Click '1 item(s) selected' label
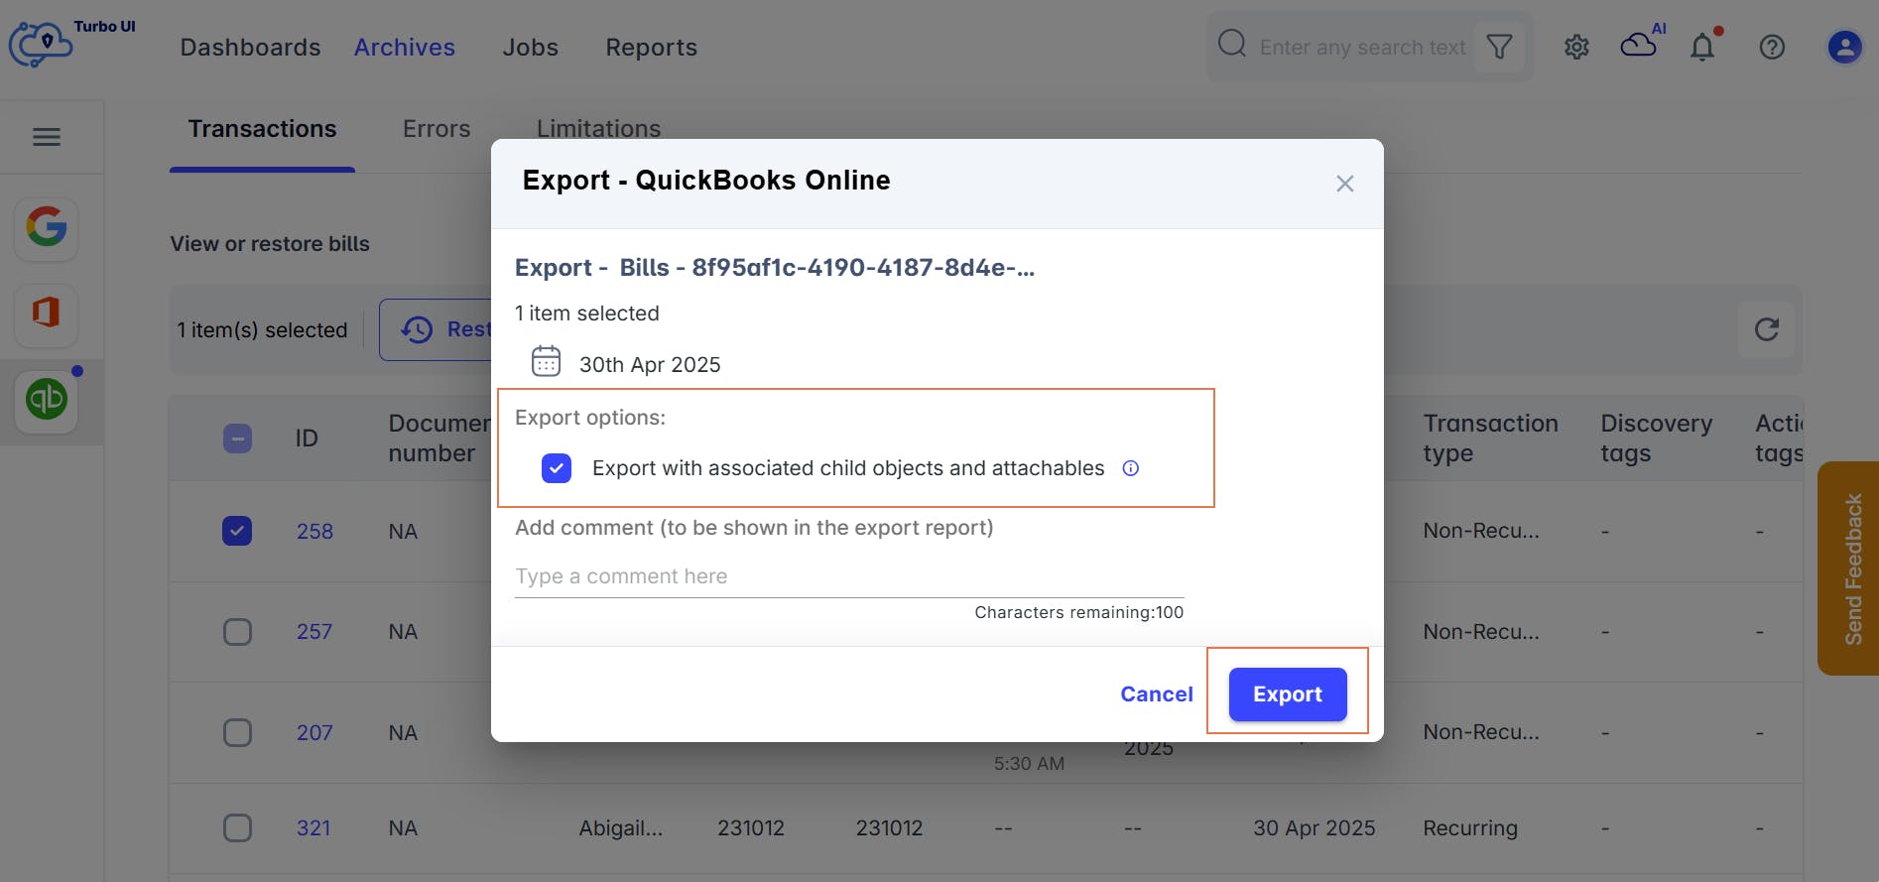1879x882 pixels. tap(262, 330)
